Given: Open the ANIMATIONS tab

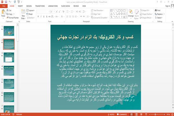Looking at the screenshot, I should click(53, 6).
